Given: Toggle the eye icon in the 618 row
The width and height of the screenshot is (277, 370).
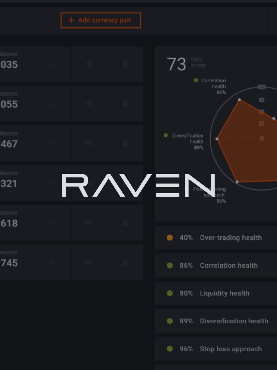Looking at the screenshot, I should coord(89,222).
